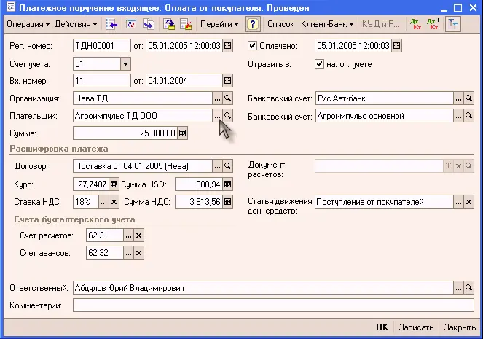Click the unpost document toolbar icon
This screenshot has width=483, height=339.
(186, 24)
